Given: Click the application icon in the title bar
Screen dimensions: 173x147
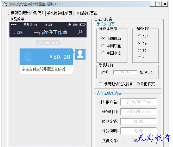Looking at the screenshot, I should (x=5, y=4).
